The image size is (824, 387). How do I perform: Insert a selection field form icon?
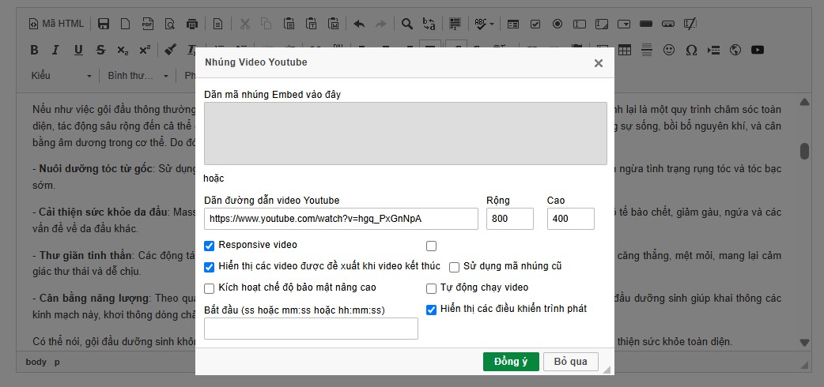tap(624, 24)
